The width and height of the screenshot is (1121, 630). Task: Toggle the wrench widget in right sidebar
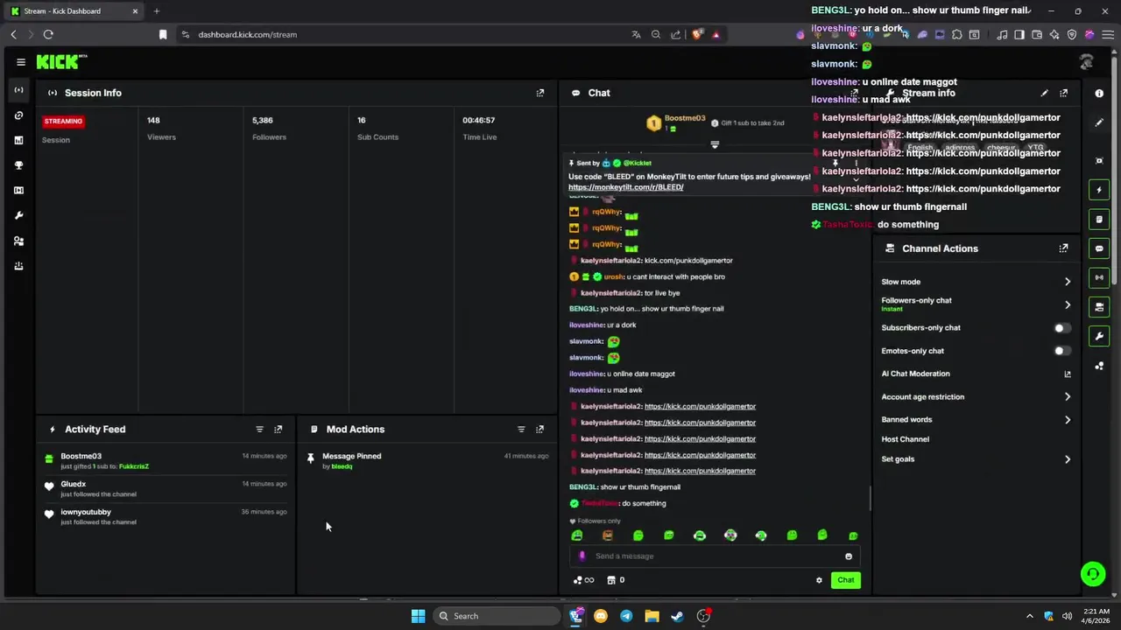1099,336
